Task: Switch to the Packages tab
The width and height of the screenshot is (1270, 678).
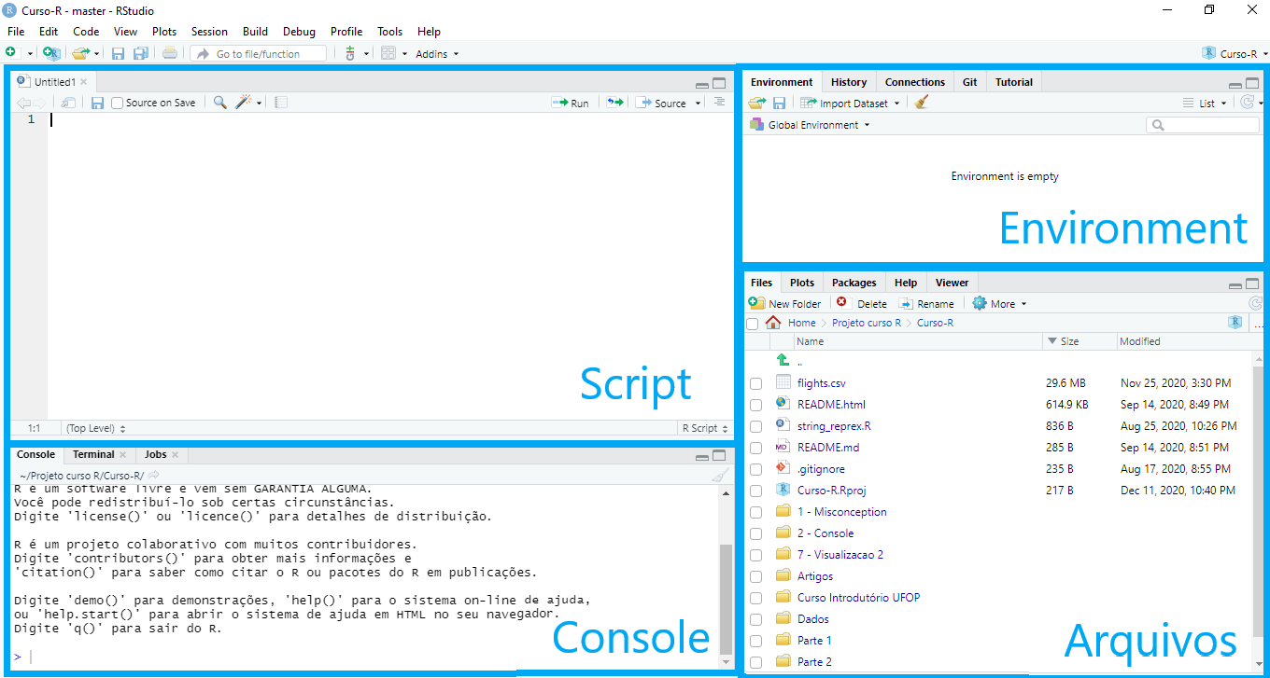Action: pos(854,283)
